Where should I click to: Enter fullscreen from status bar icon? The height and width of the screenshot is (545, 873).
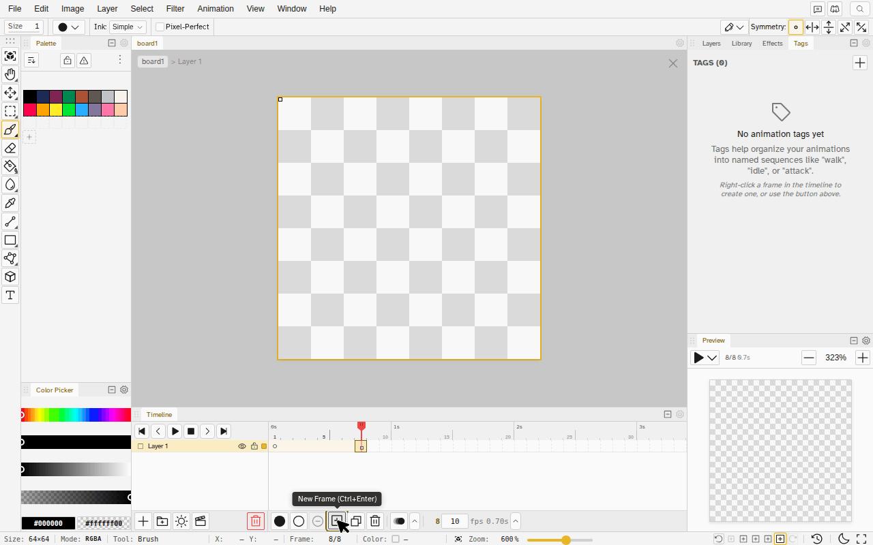pyautogui.click(x=861, y=539)
